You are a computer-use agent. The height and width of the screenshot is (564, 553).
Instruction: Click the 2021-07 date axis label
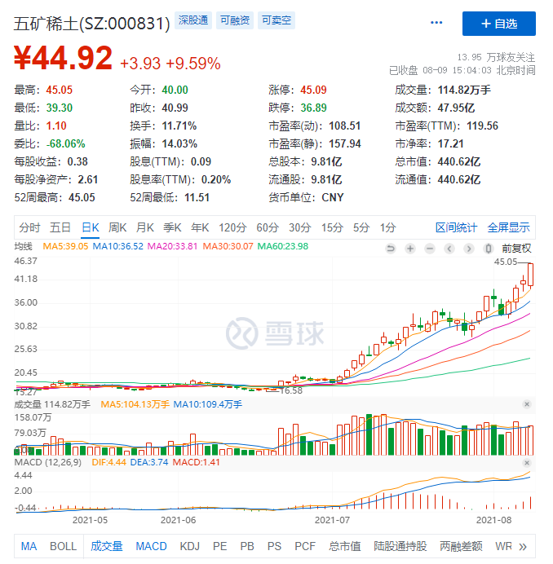pyautogui.click(x=332, y=520)
